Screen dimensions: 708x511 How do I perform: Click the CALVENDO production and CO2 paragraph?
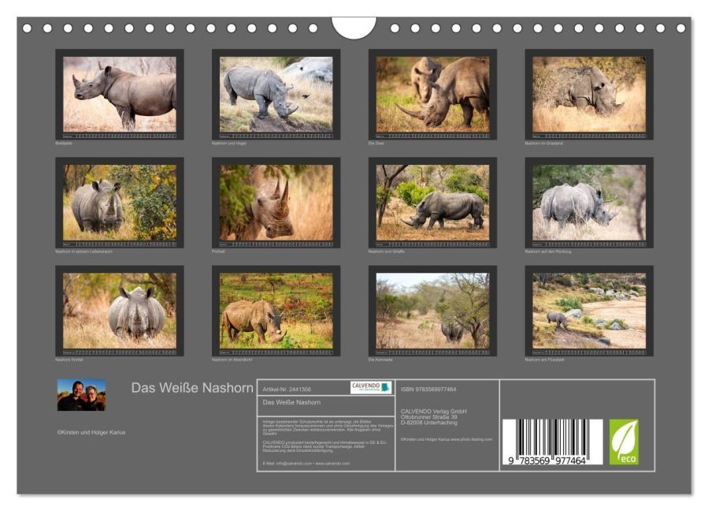coord(324,446)
